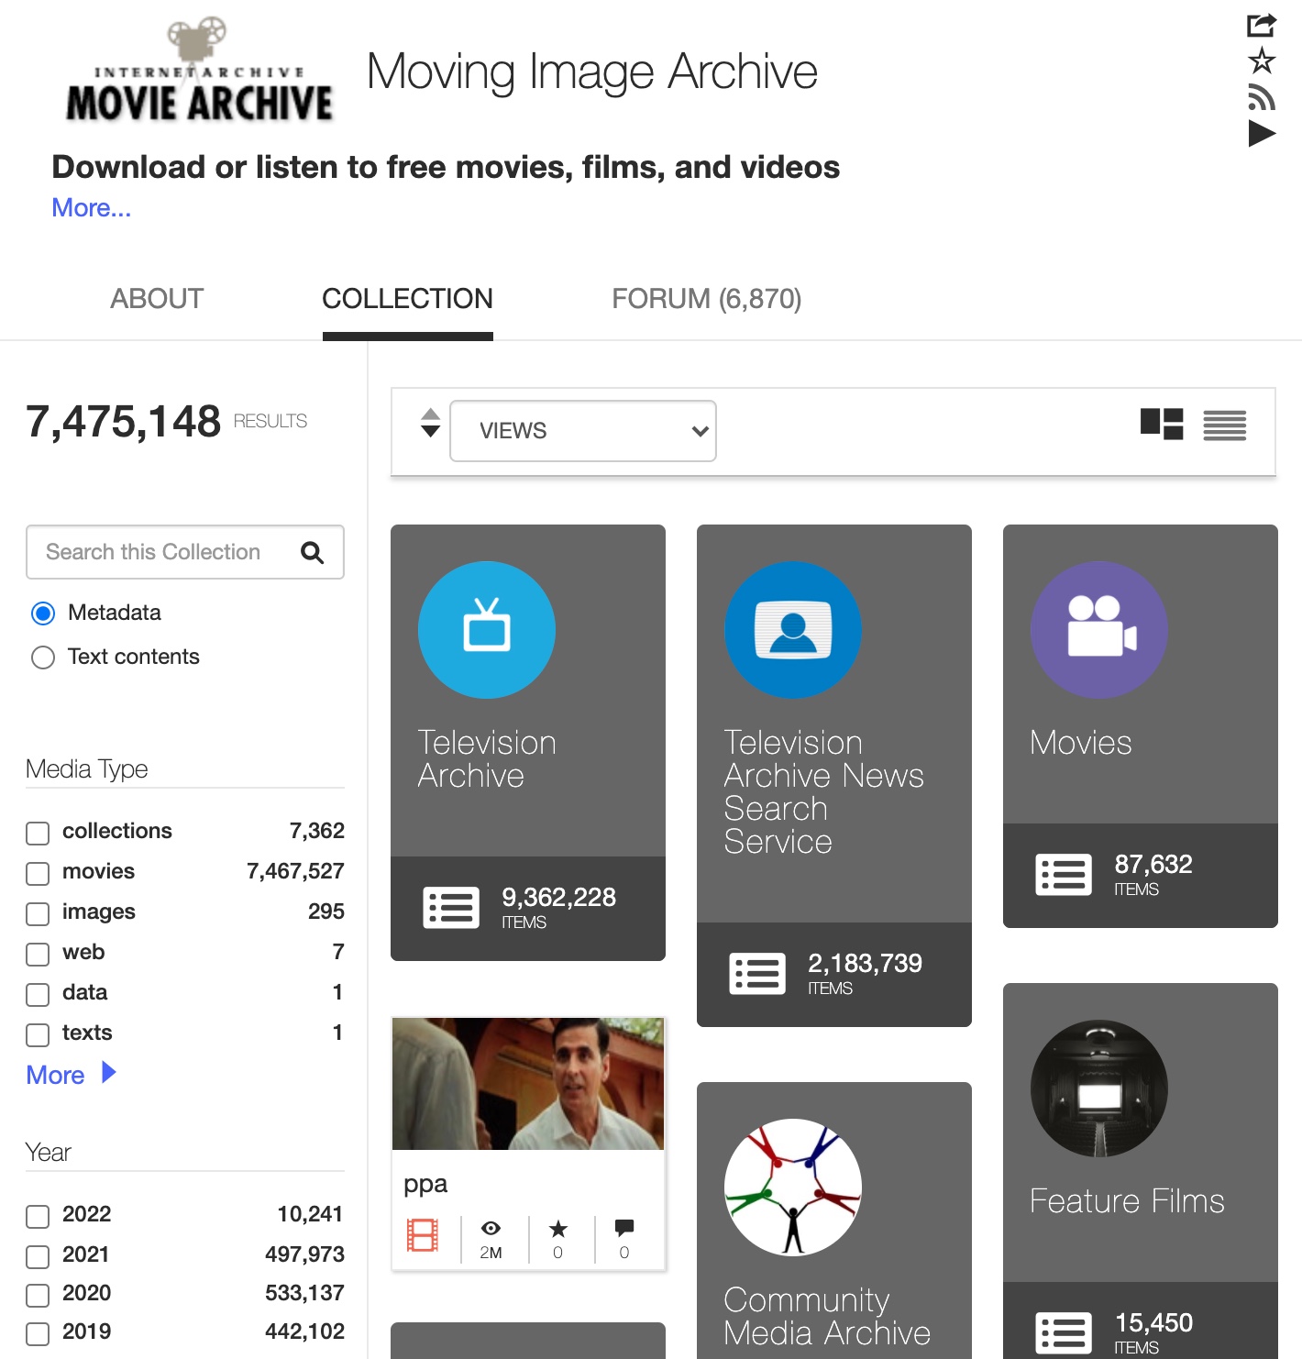Click the search magnifier icon
Image resolution: width=1302 pixels, height=1359 pixels.
313,552
